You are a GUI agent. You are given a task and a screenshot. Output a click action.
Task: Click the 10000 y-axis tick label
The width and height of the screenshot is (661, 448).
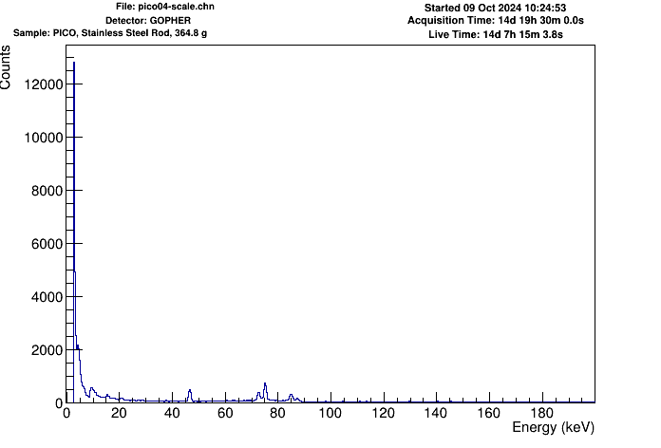(x=44, y=138)
